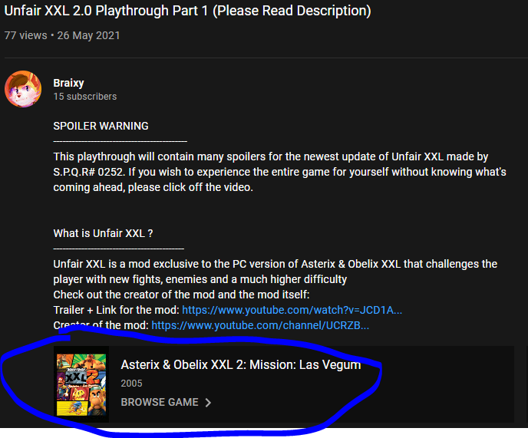Viewport: 528px width, 438px height.
Task: Click the What is Unfair XXL ? heading
Action: coord(103,233)
